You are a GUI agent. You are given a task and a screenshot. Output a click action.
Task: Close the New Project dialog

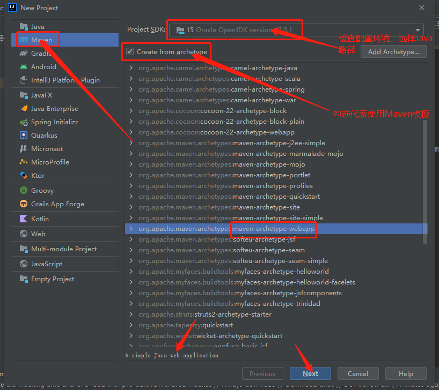(x=422, y=7)
